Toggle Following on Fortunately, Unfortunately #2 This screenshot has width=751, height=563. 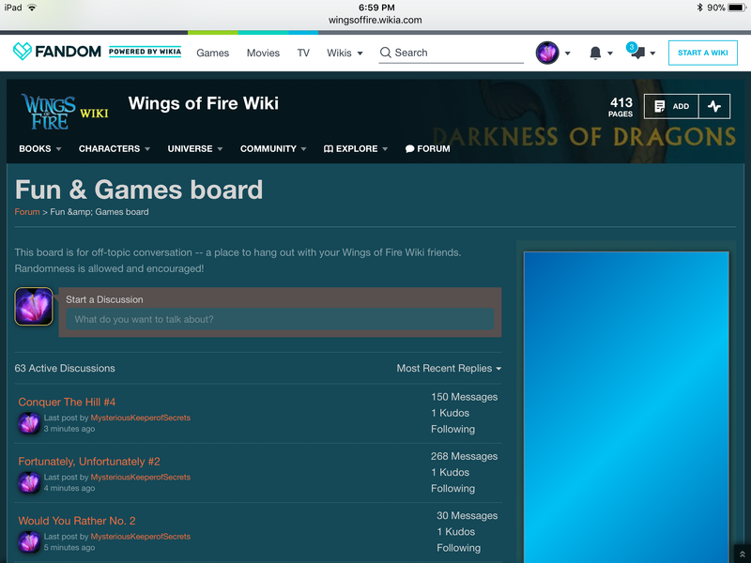tap(452, 488)
